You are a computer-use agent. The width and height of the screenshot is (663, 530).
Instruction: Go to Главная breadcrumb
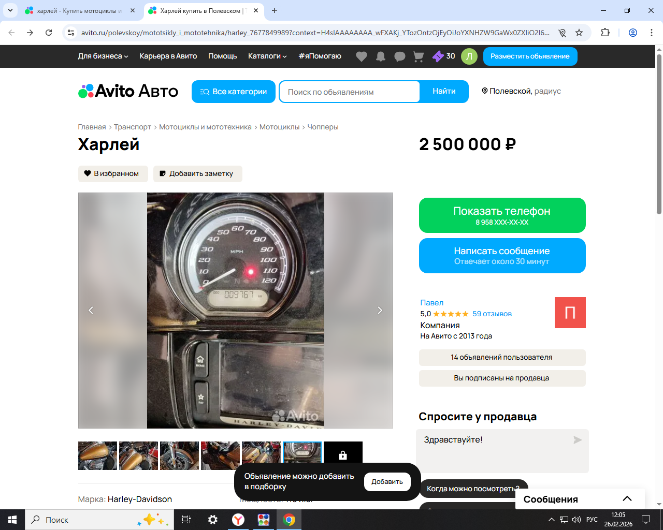pyautogui.click(x=92, y=127)
